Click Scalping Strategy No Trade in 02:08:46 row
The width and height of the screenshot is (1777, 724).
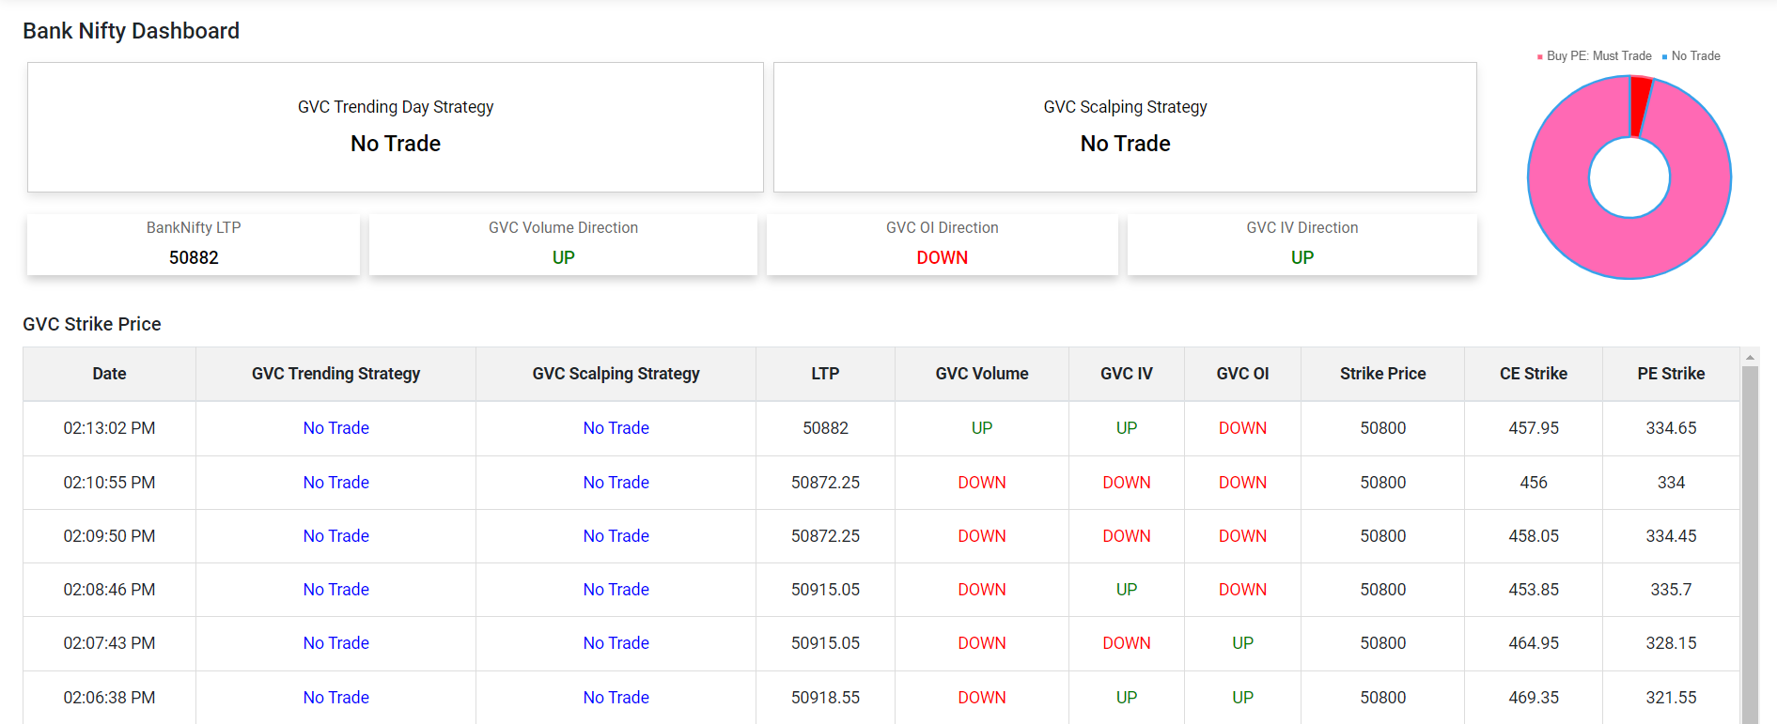(616, 590)
